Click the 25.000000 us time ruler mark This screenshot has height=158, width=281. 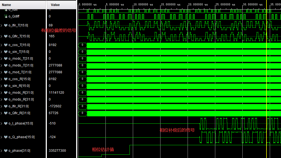coord(225,4)
